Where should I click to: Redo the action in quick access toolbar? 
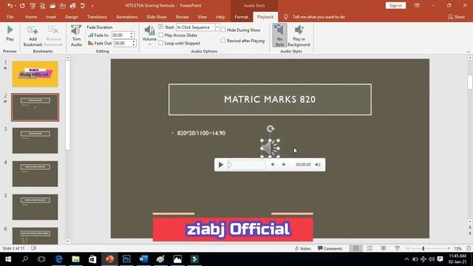coord(22,5)
